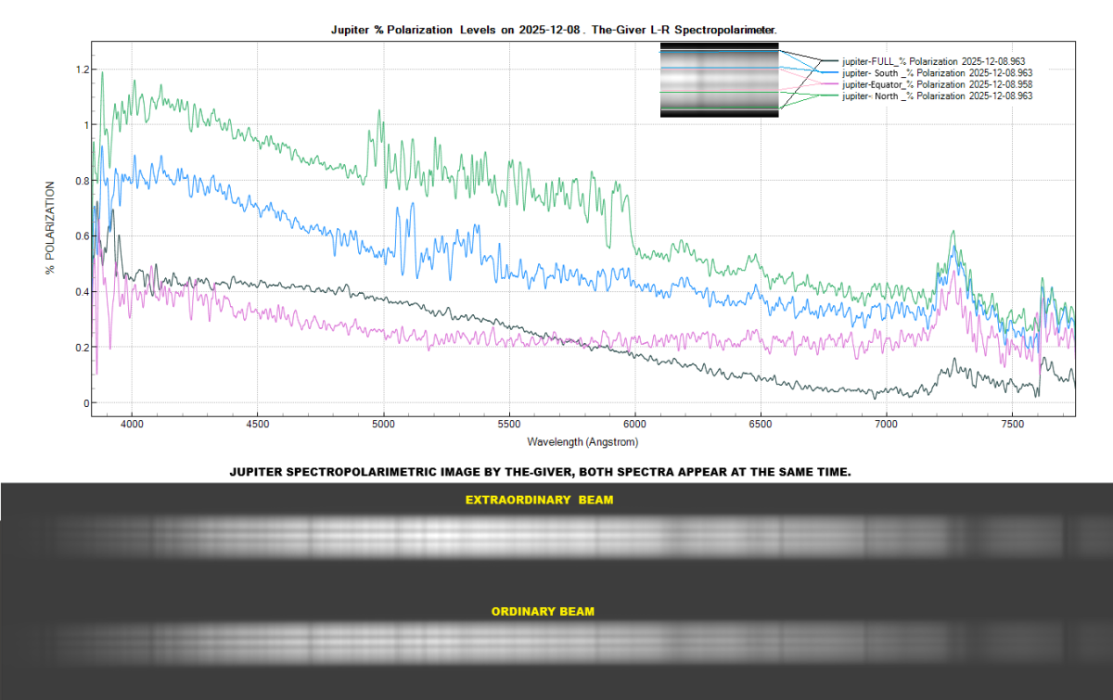Click the dark line swatch for jupiter-FULL

[x=827, y=61]
